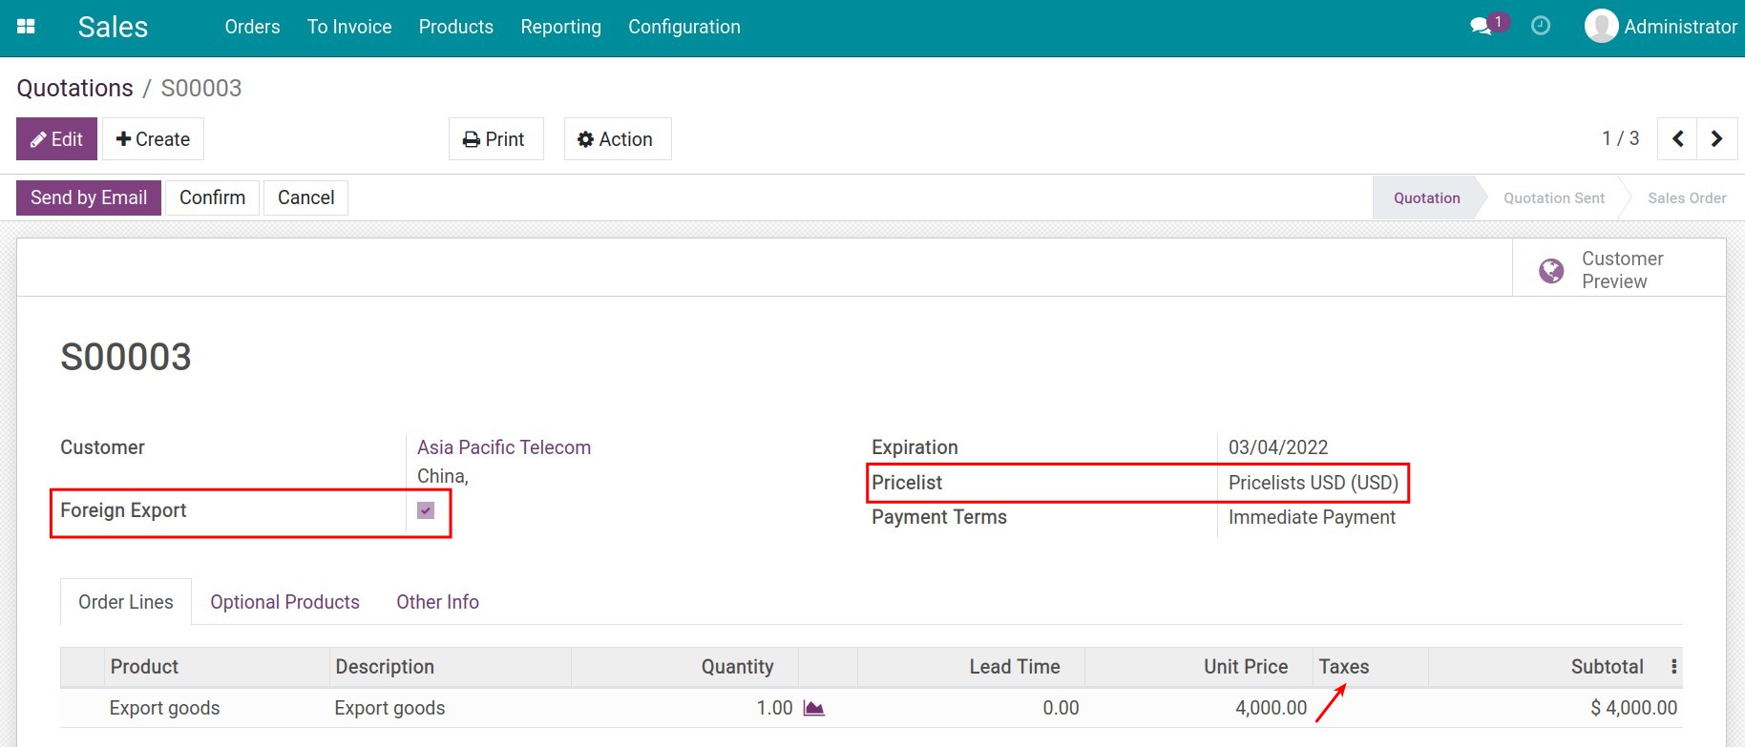Viewport: 1745px width, 747px height.
Task: Expand the Configuration menu
Action: click(683, 27)
